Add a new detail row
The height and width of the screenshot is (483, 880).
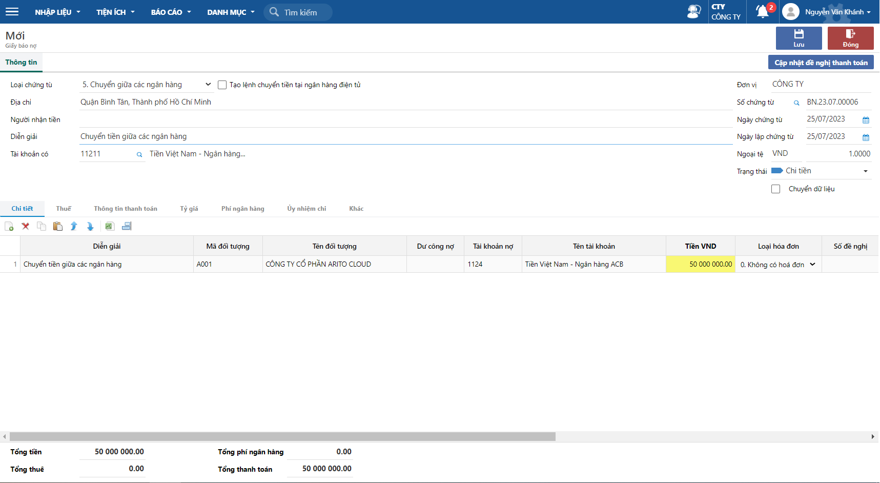[9, 226]
